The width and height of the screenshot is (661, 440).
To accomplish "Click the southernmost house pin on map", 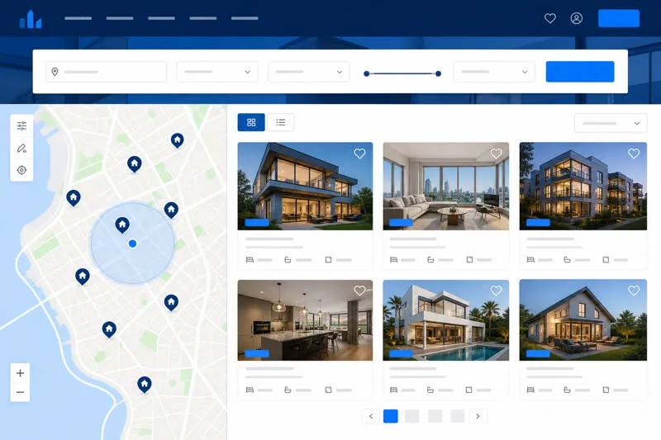I will point(144,384).
